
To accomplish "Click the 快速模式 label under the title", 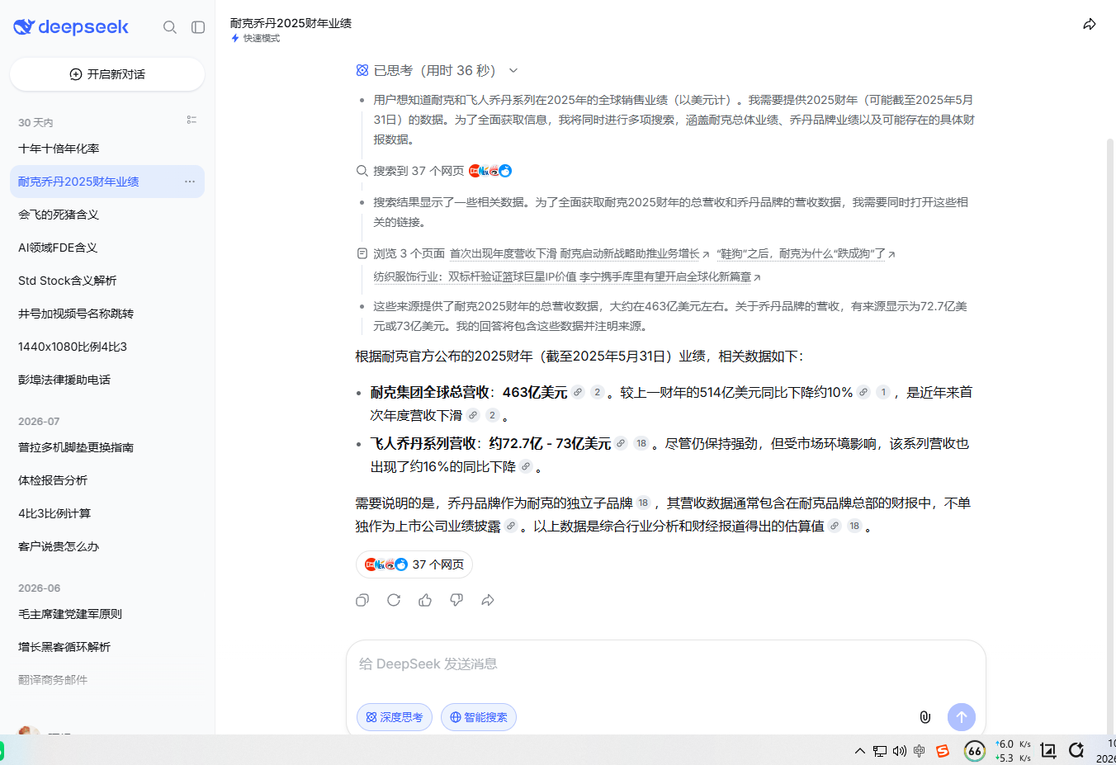I will click(x=256, y=38).
